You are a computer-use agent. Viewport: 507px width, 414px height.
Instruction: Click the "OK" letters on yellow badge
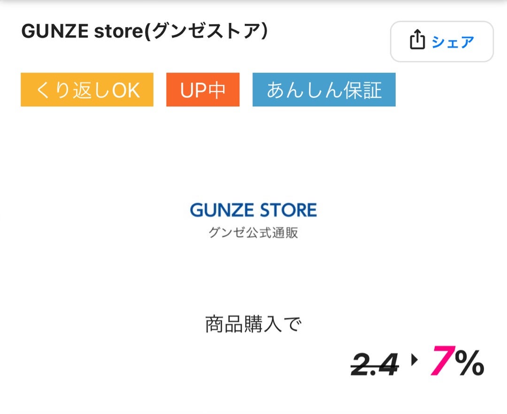[x=126, y=90]
